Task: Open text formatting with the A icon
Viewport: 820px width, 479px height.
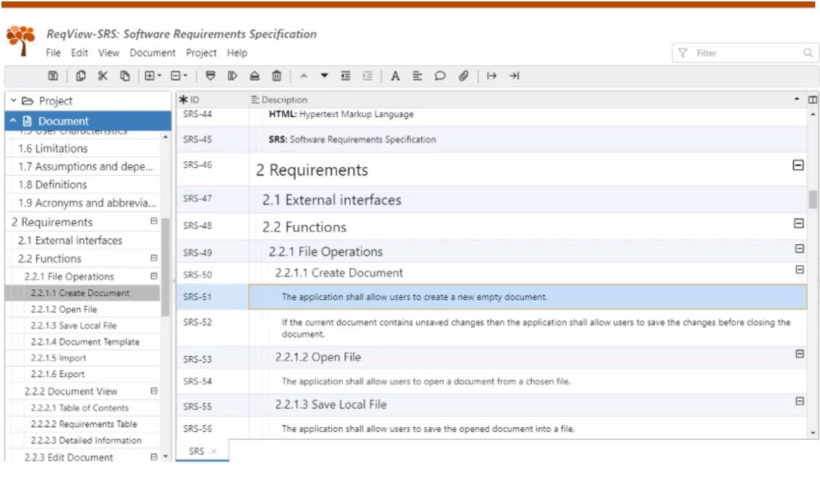Action: pyautogui.click(x=395, y=74)
